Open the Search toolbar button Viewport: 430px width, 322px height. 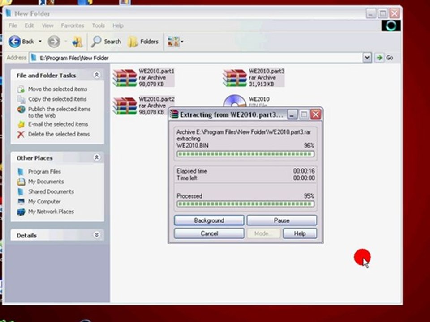(x=107, y=42)
